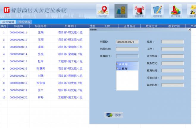Click the HF logo of the system
The height and width of the screenshot is (128, 196).
6,10
